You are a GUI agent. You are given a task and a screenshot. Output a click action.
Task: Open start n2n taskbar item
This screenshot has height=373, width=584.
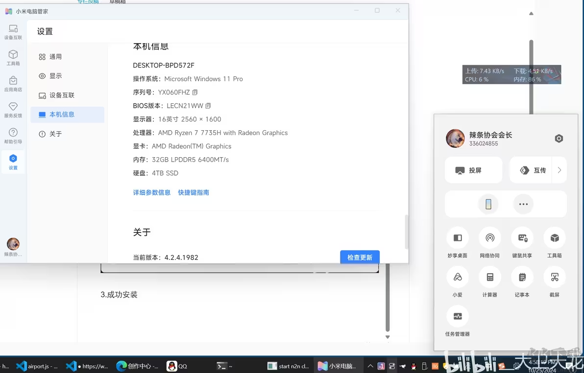[288, 366]
